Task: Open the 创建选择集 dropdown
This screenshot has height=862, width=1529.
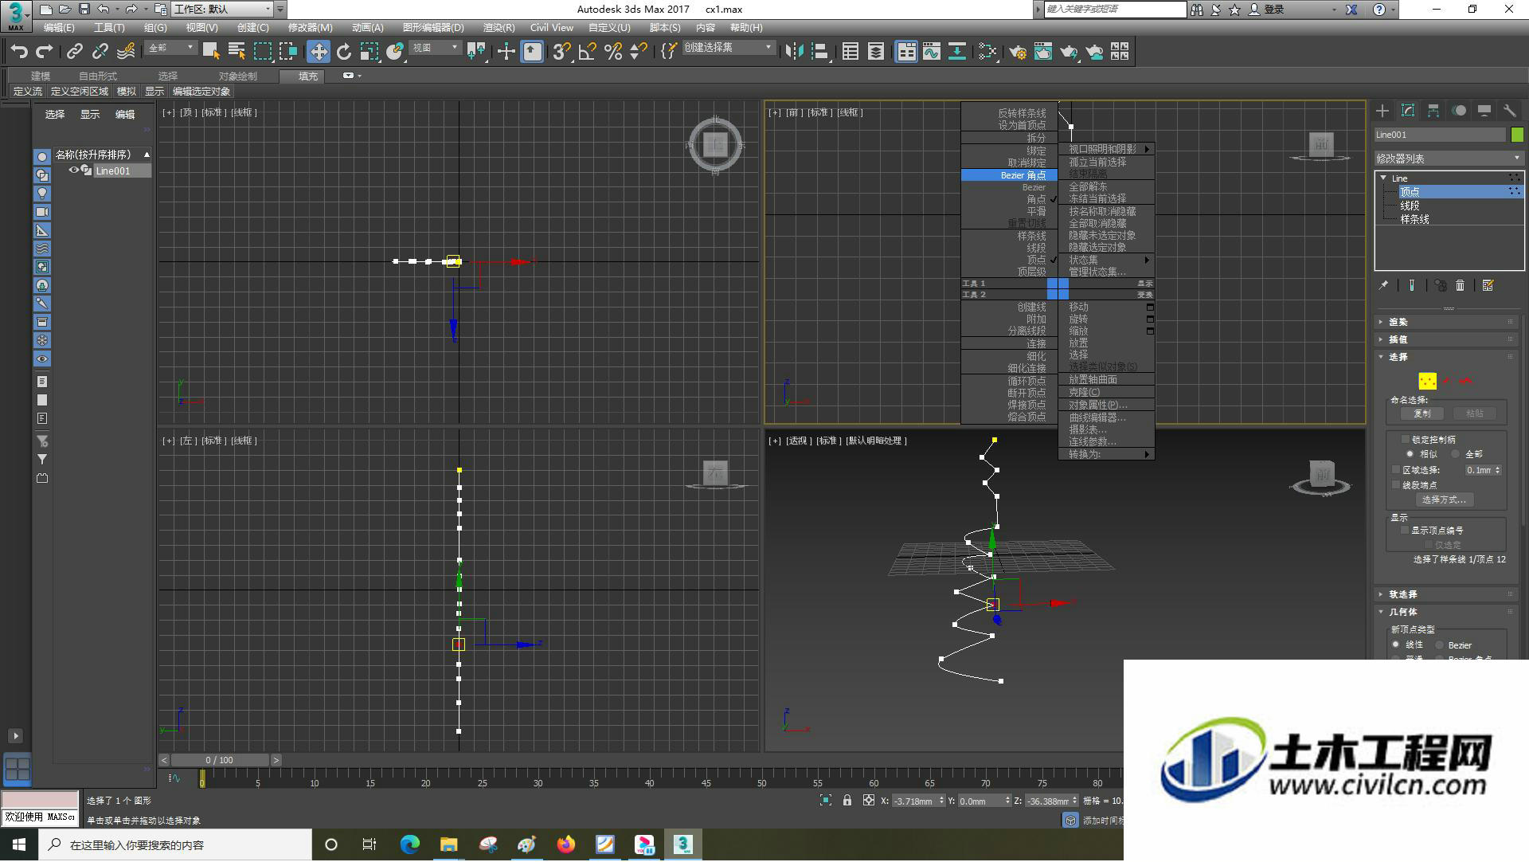Action: 728,48
